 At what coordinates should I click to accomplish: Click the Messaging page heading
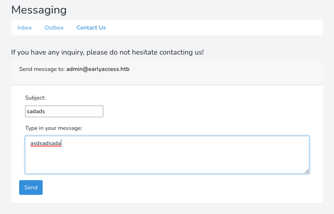coord(39,10)
